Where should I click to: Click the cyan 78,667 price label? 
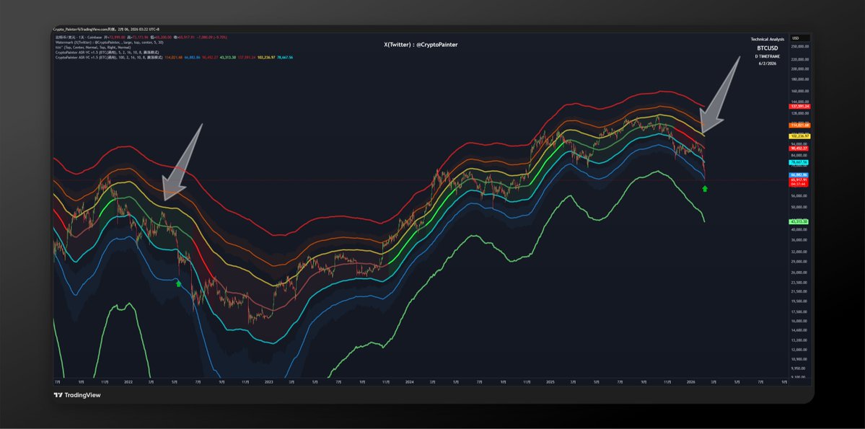pos(800,163)
